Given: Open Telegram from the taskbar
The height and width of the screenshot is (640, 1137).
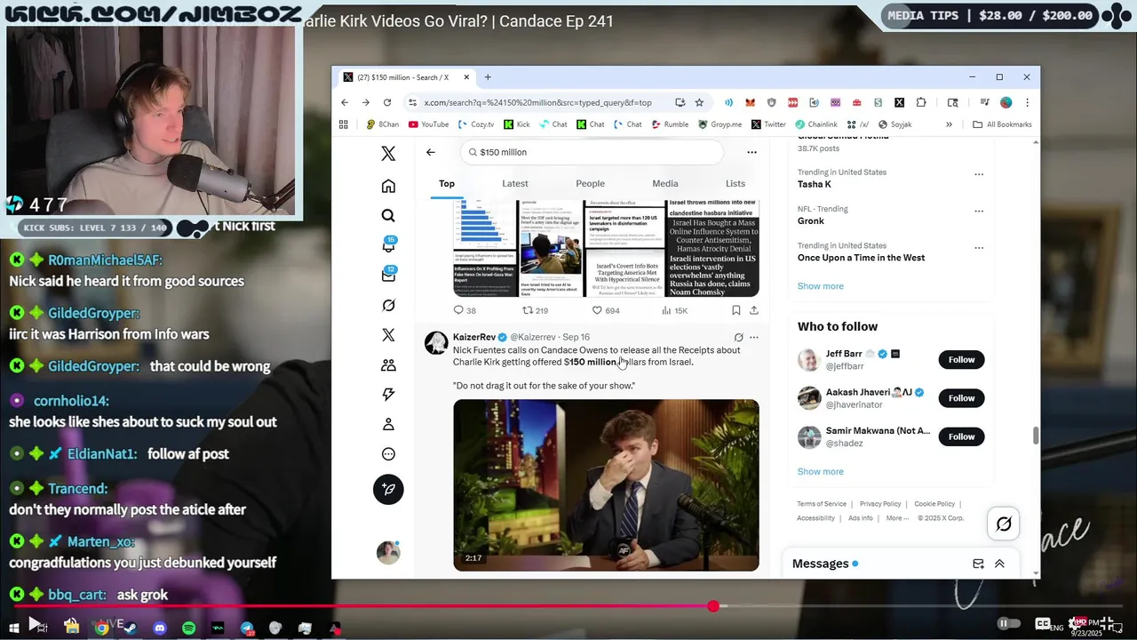Looking at the screenshot, I should [247, 628].
